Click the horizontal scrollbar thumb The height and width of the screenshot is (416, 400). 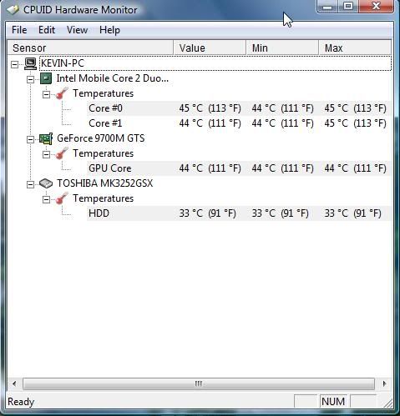tap(199, 383)
